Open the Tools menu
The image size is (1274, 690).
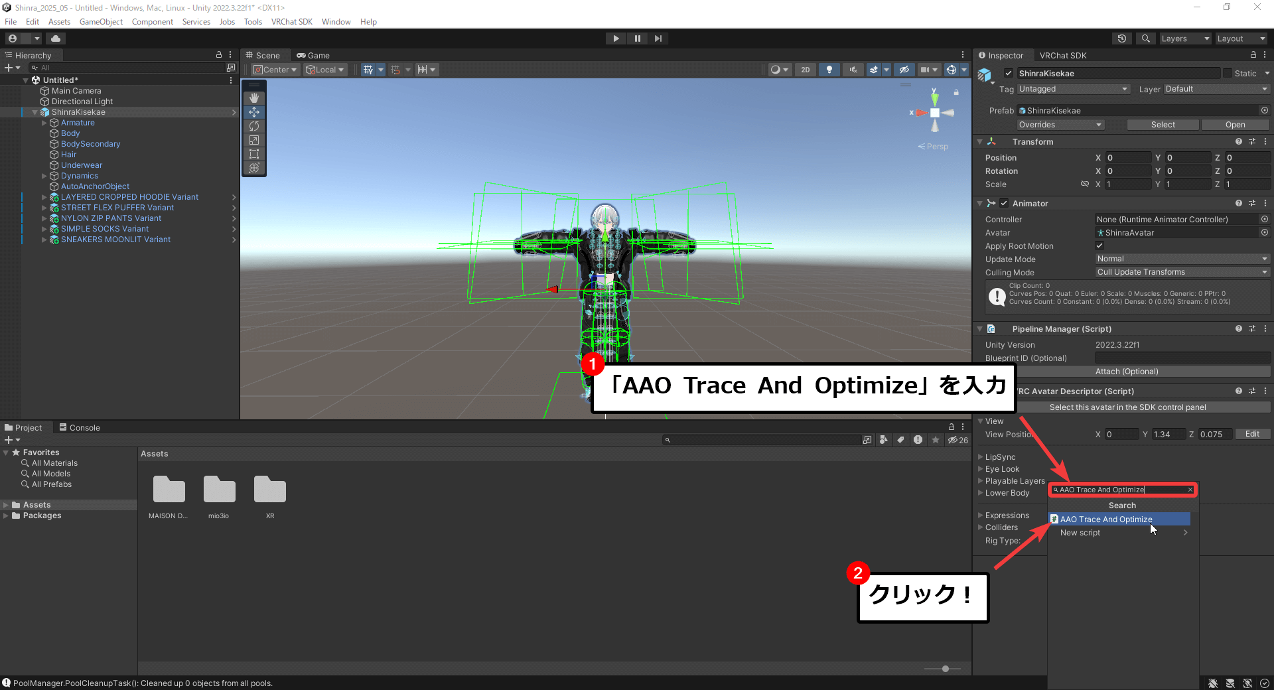click(253, 22)
